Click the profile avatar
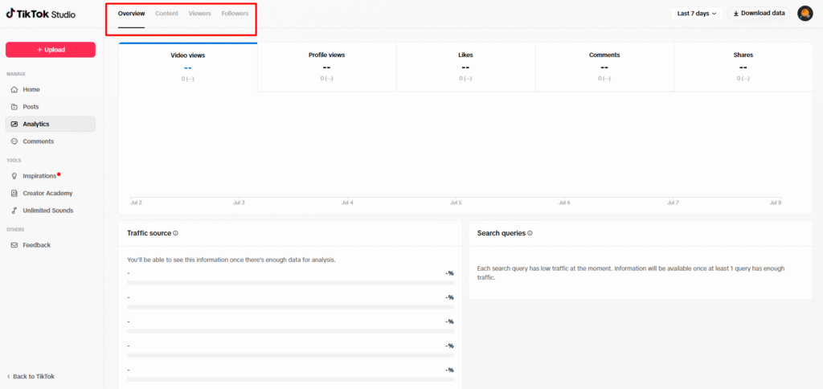The width and height of the screenshot is (823, 389). click(x=805, y=14)
